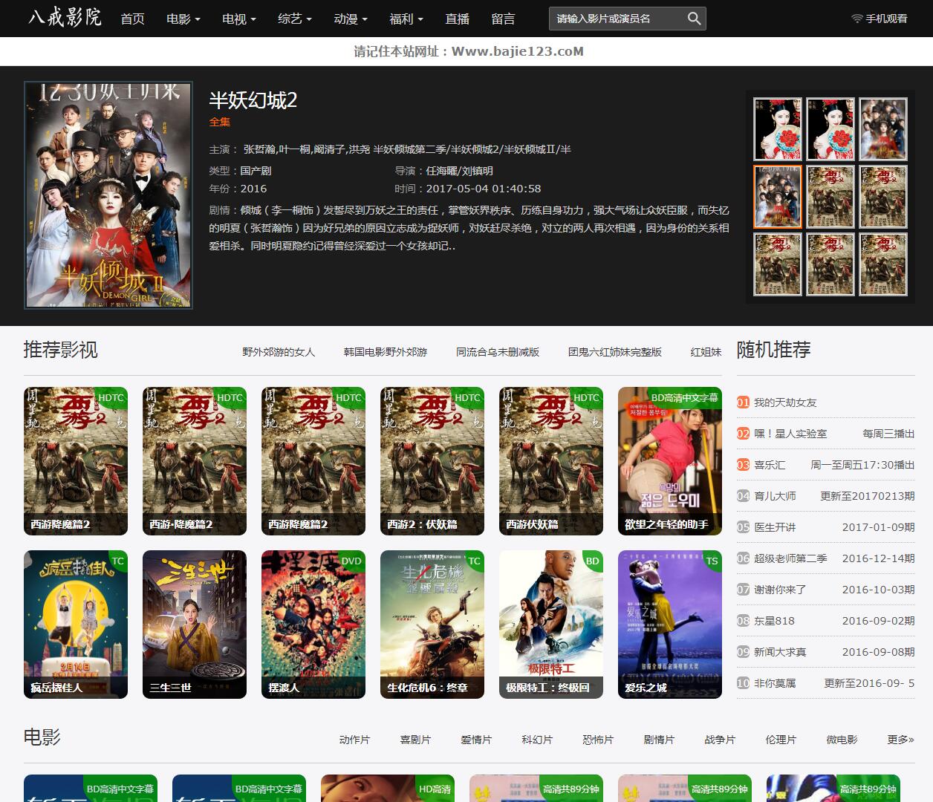Open the 欲望之年轻的助手 movie card
This screenshot has width=933, height=802.
670,461
